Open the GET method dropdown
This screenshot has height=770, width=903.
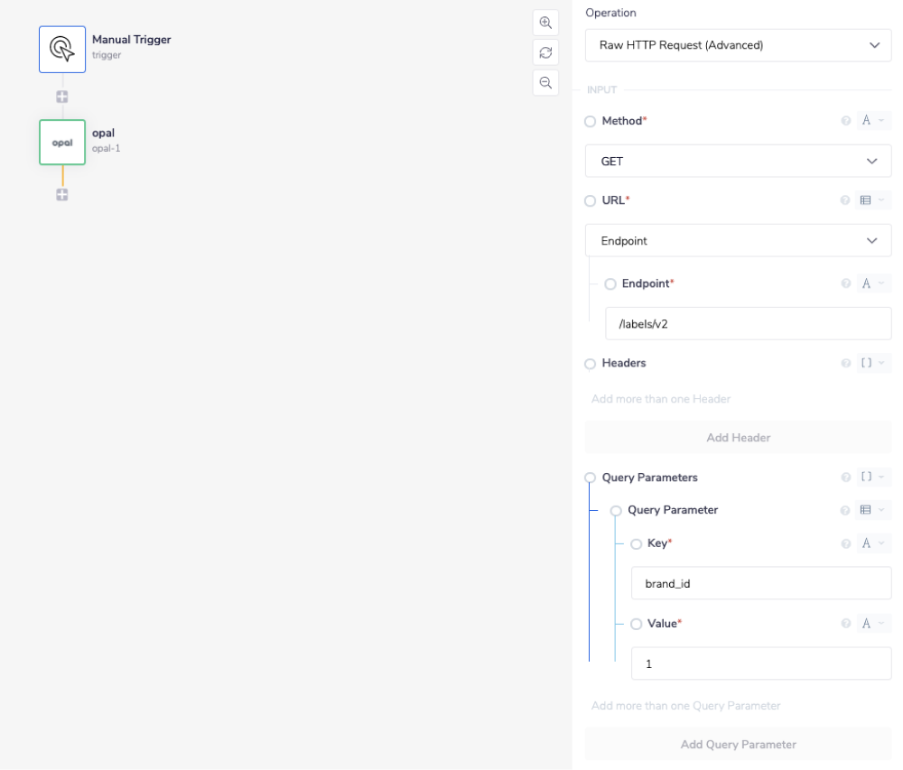pos(738,161)
